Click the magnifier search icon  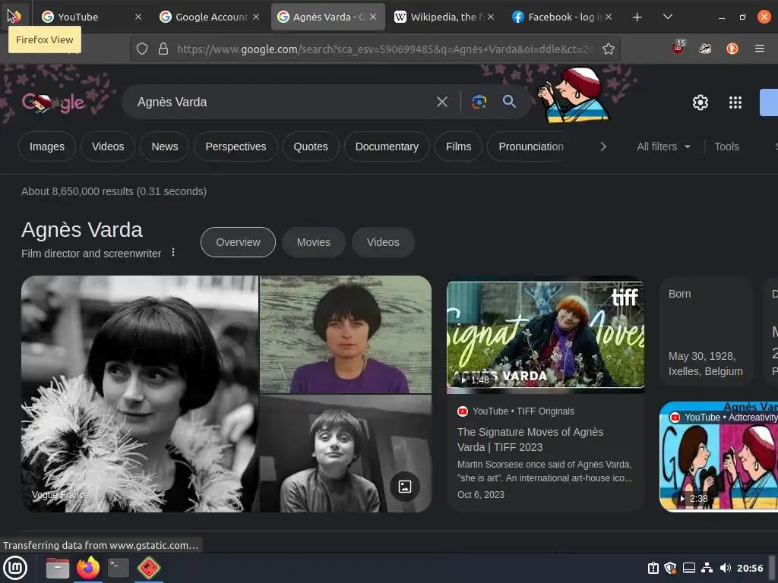click(510, 102)
